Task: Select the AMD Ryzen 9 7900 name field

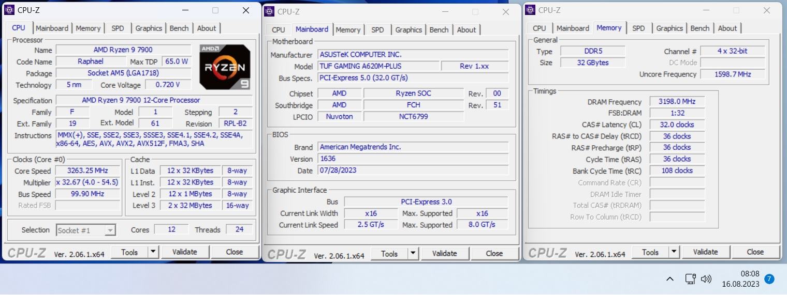Action: point(123,50)
